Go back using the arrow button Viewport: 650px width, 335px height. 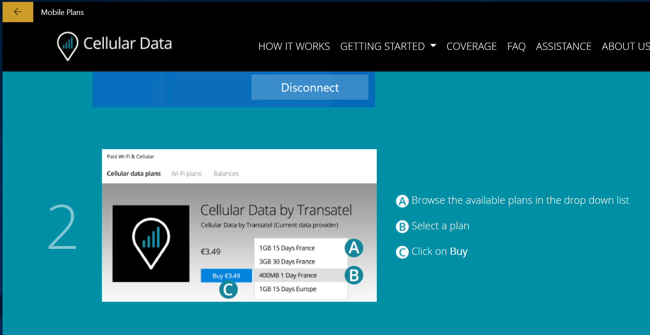(x=18, y=12)
